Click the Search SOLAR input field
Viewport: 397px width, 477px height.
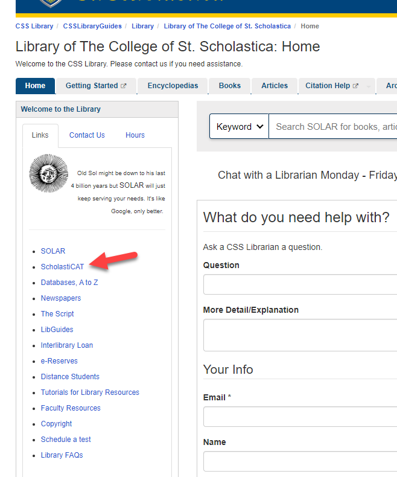coord(333,126)
